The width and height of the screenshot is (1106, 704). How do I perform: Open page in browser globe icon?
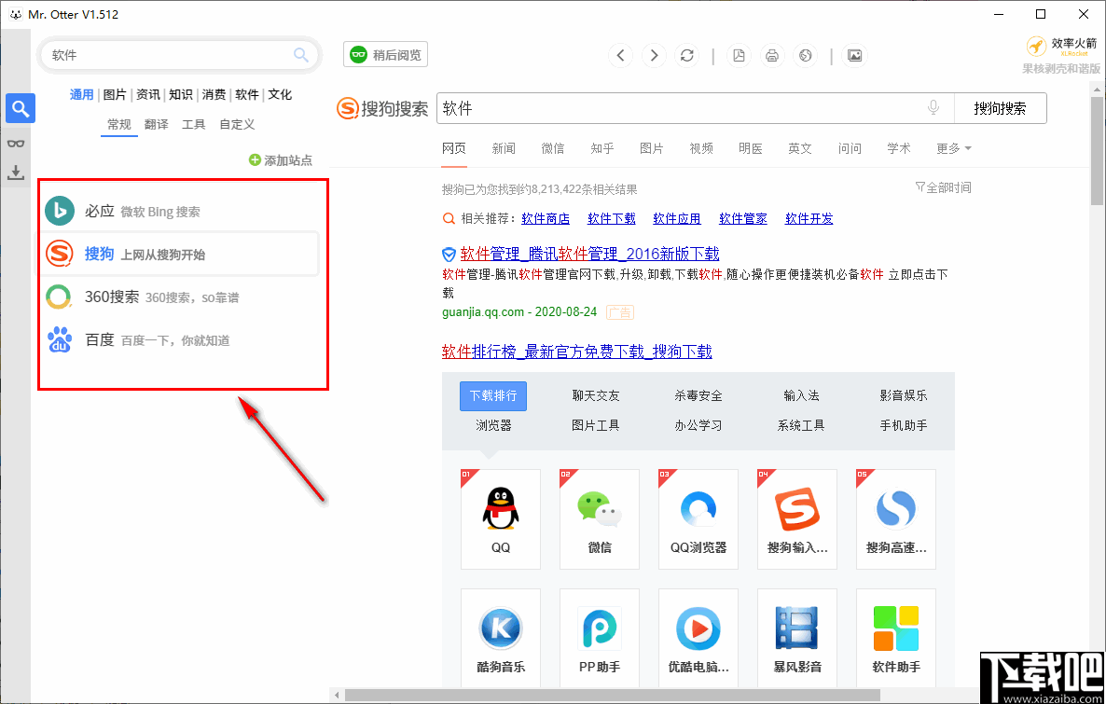(x=806, y=55)
